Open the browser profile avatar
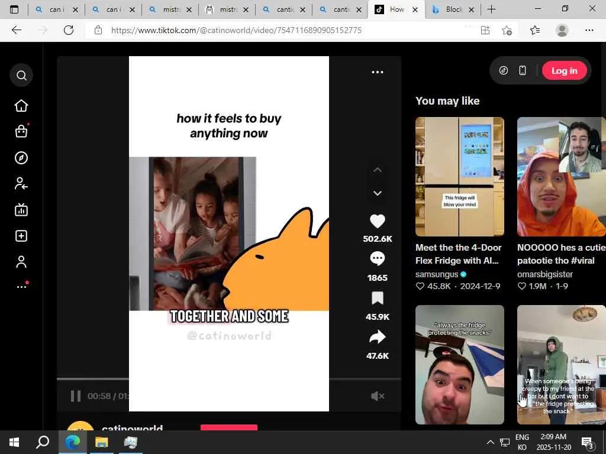The height and width of the screenshot is (454, 606). point(562,30)
